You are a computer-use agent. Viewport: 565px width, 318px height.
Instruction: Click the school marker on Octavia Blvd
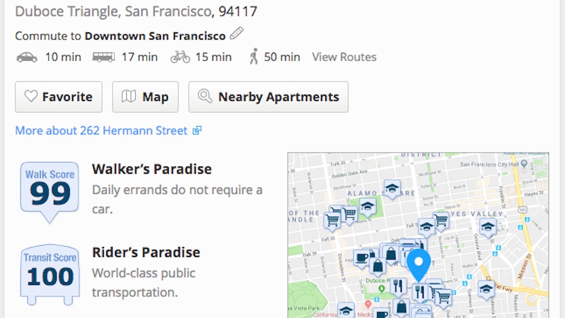(x=487, y=227)
